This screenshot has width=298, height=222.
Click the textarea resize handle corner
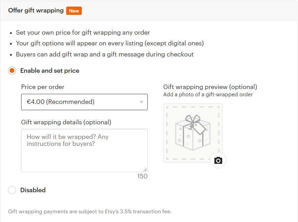click(145, 170)
